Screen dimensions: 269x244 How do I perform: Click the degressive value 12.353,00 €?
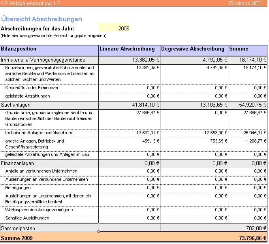(x=216, y=133)
